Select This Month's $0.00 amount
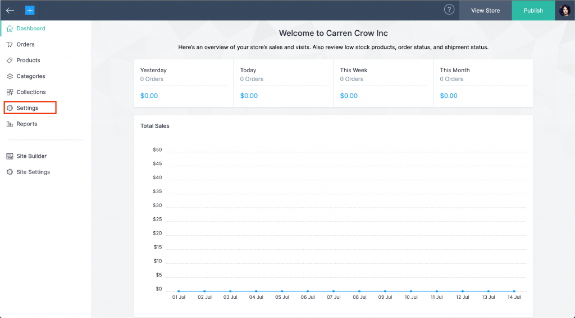 tap(449, 96)
